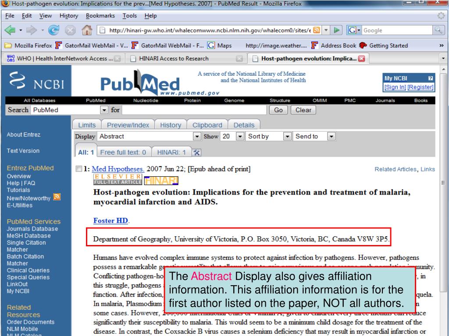Open the Show count dropdown
Screen dimensions: 449x336
coord(240,136)
